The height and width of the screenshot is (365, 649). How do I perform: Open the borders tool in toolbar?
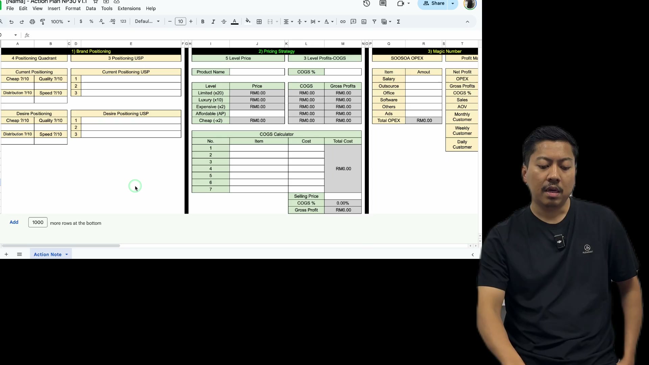[x=259, y=22]
